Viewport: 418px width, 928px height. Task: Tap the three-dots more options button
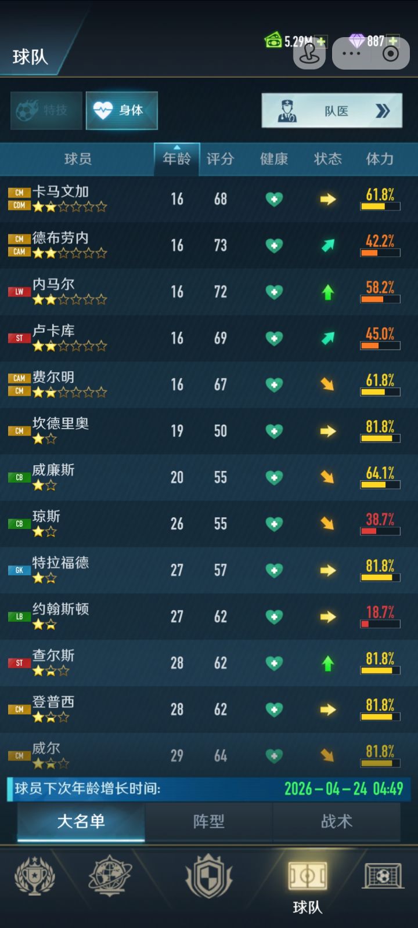pos(351,53)
